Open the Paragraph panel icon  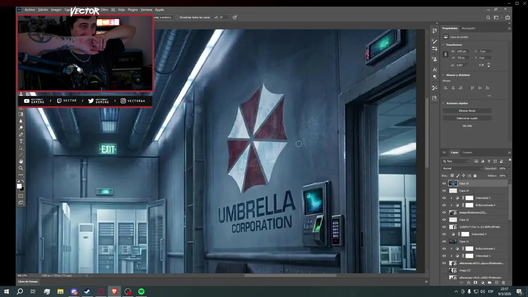click(x=434, y=77)
